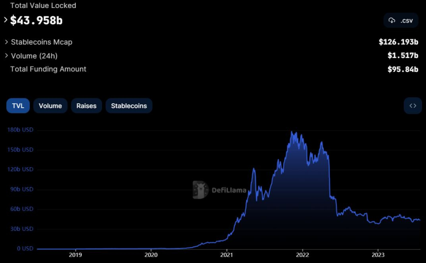The width and height of the screenshot is (426, 263).
Task: Select the Total Funding Amount label
Action: pyautogui.click(x=48, y=69)
